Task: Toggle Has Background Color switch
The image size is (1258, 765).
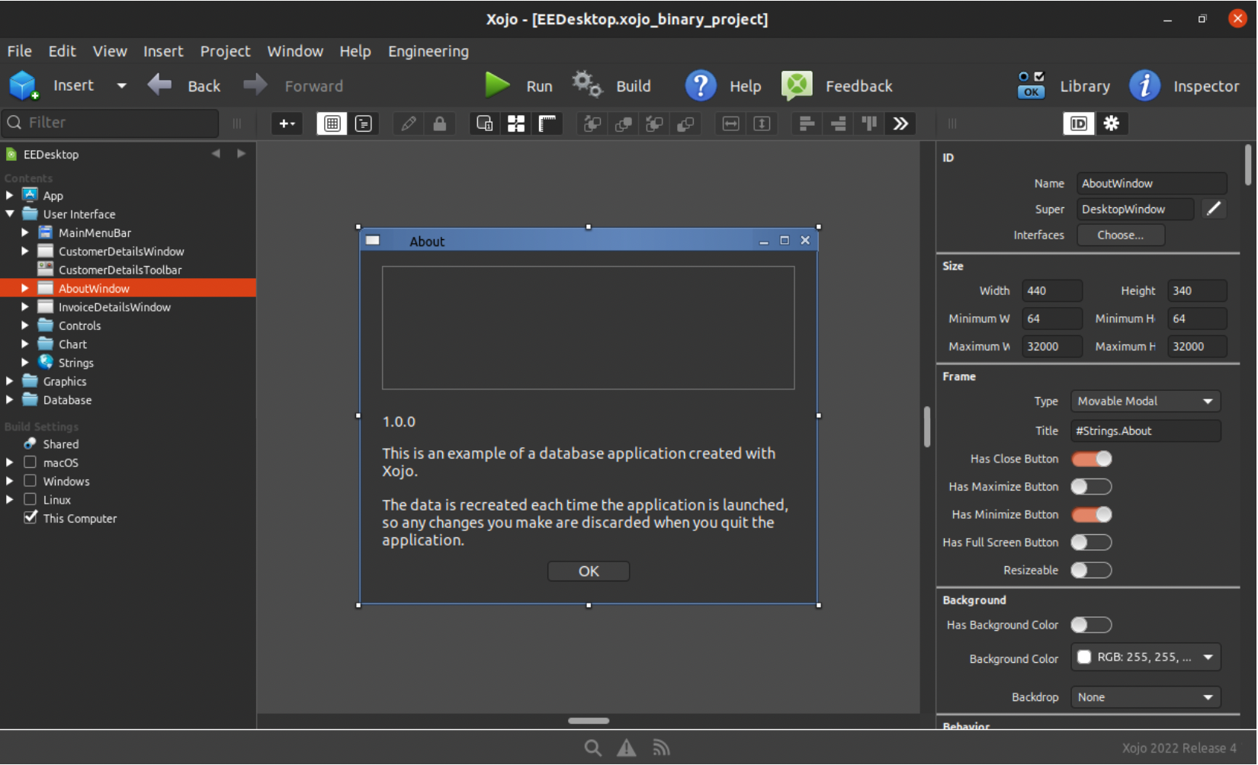Action: 1092,626
